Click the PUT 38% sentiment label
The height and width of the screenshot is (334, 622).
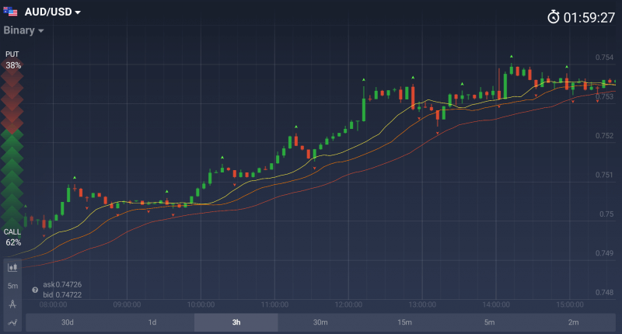pos(12,60)
